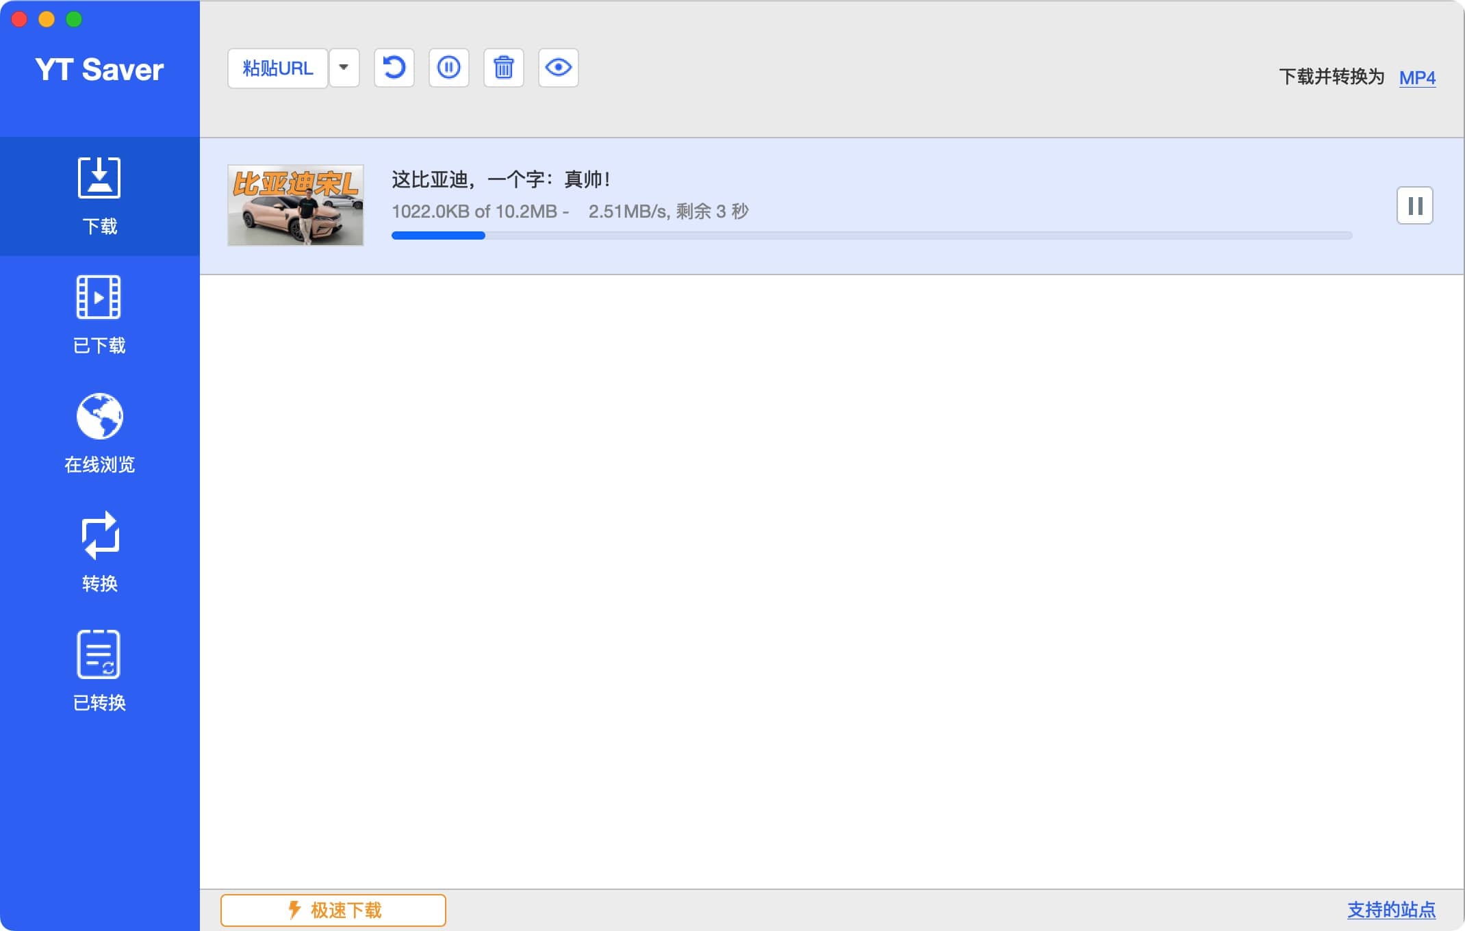Click the 比亚迪宋L video thumbnail
The image size is (1465, 931).
coord(296,205)
